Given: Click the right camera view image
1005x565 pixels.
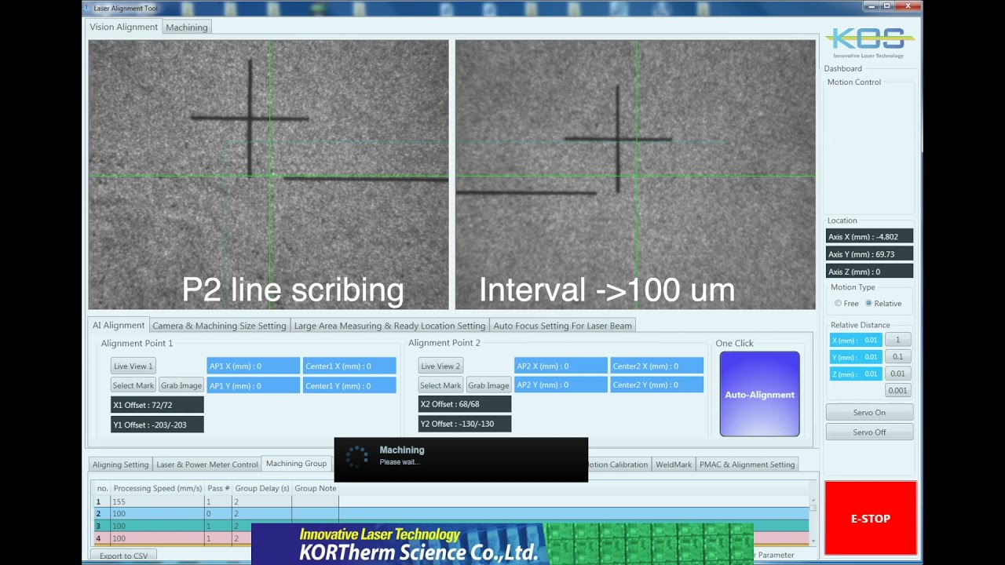Looking at the screenshot, I should click(x=635, y=174).
